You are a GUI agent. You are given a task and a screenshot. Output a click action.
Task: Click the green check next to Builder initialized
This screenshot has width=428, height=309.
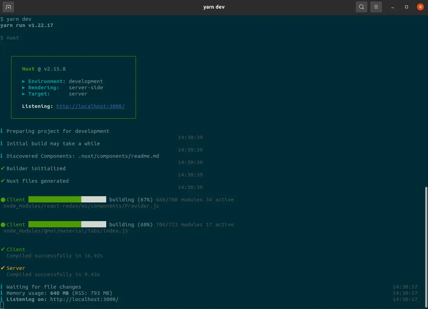click(3, 169)
